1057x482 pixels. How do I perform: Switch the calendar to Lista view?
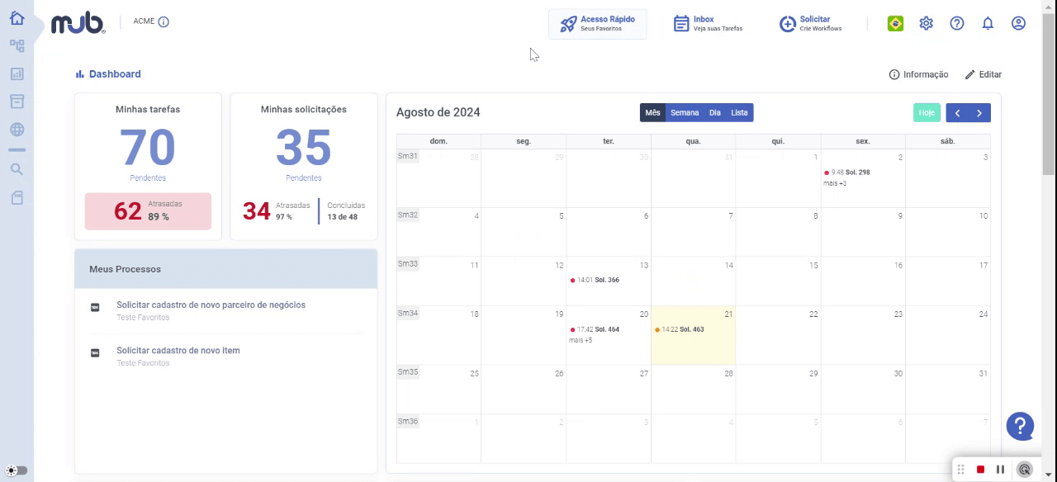click(739, 113)
